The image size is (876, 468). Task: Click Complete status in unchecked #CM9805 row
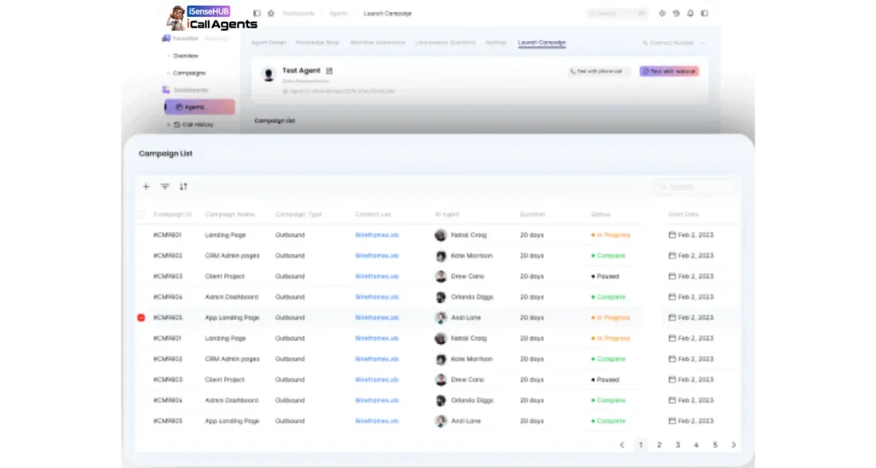[608, 421]
